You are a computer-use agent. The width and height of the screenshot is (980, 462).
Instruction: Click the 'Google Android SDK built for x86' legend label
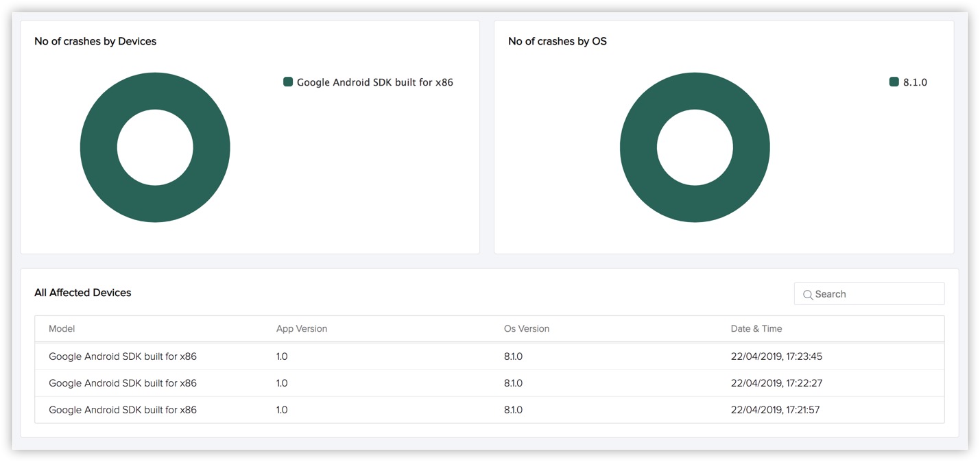click(374, 82)
